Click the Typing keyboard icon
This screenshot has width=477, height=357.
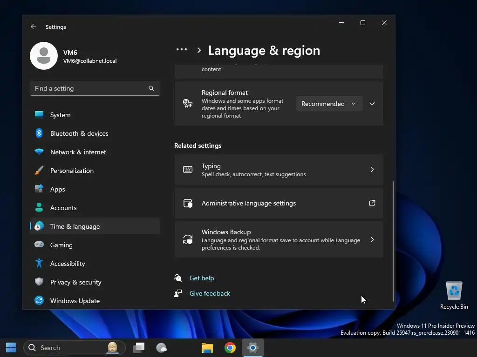[188, 169]
